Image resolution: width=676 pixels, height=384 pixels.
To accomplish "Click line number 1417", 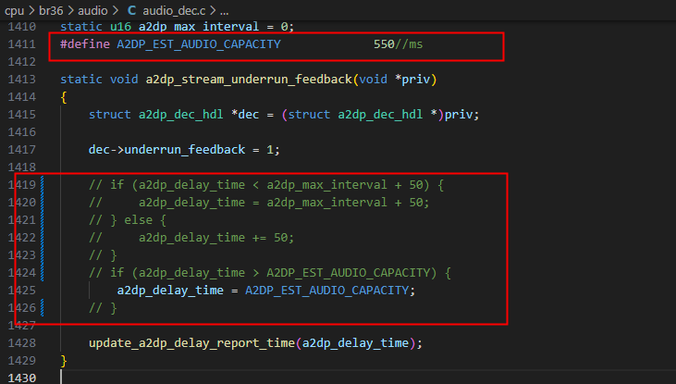I will click(x=22, y=150).
